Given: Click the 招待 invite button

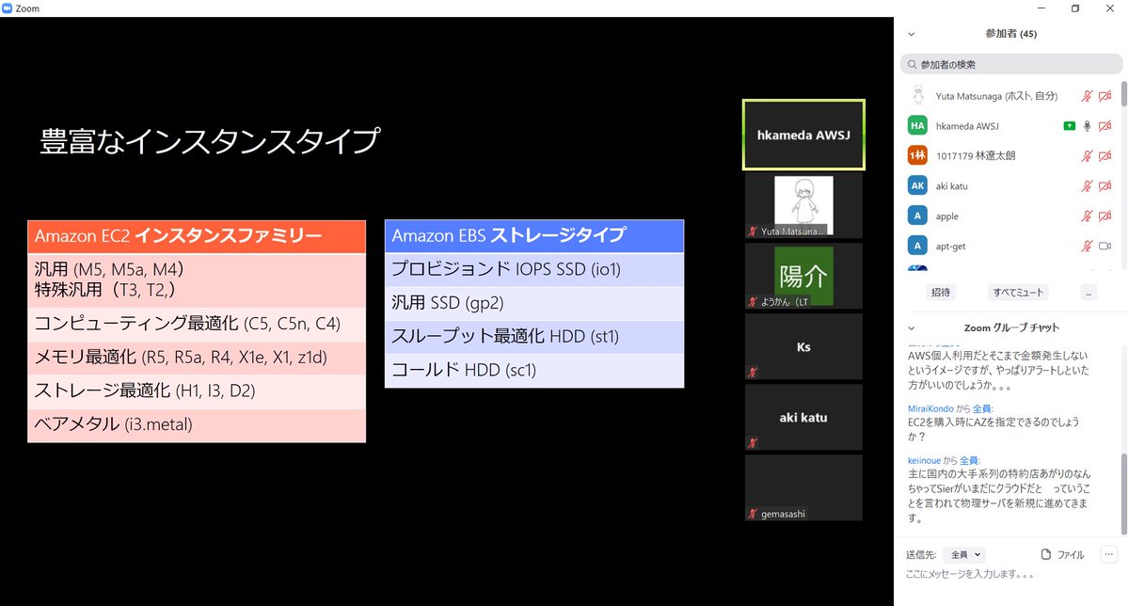Looking at the screenshot, I should pos(940,292).
